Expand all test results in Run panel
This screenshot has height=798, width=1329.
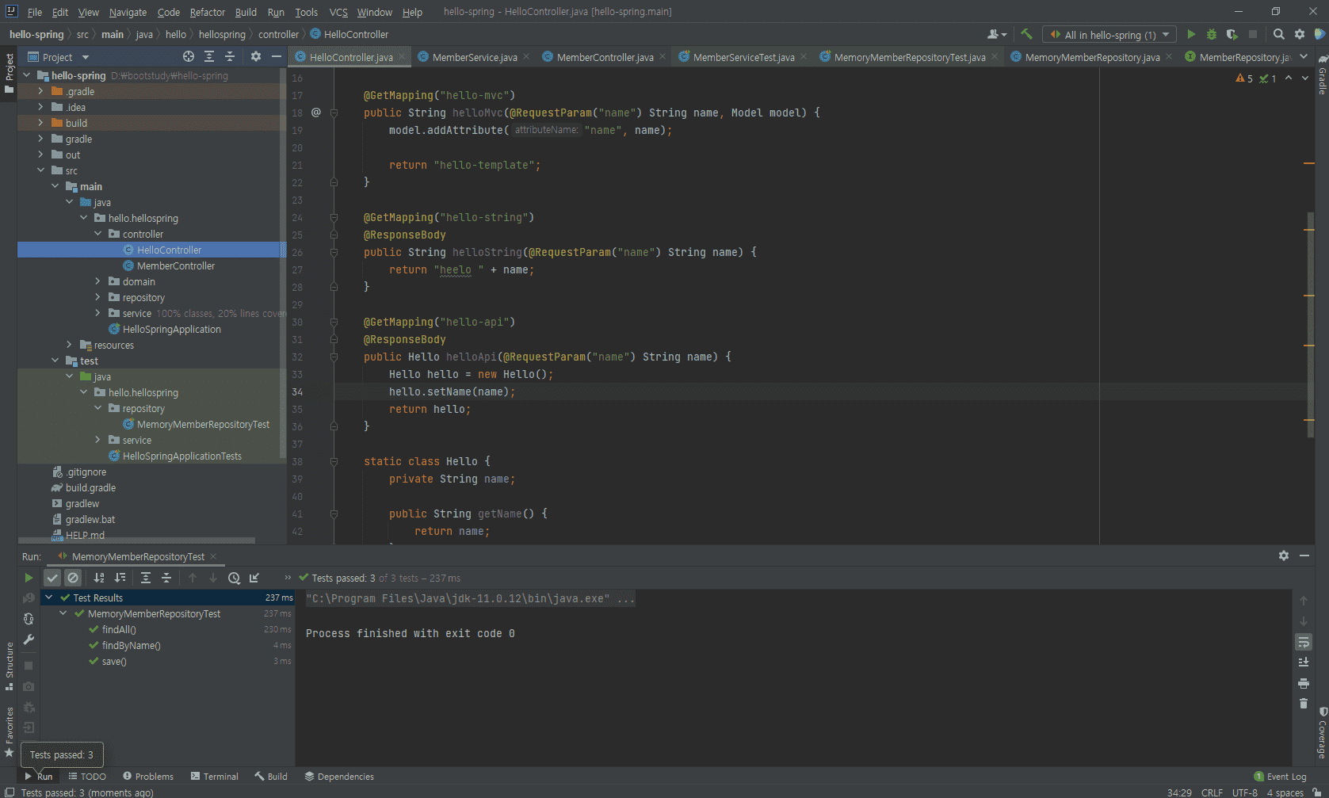[146, 578]
